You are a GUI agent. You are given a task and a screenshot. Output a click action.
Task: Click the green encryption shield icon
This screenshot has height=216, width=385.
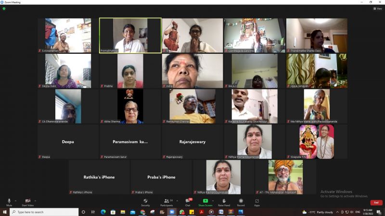point(4,9)
